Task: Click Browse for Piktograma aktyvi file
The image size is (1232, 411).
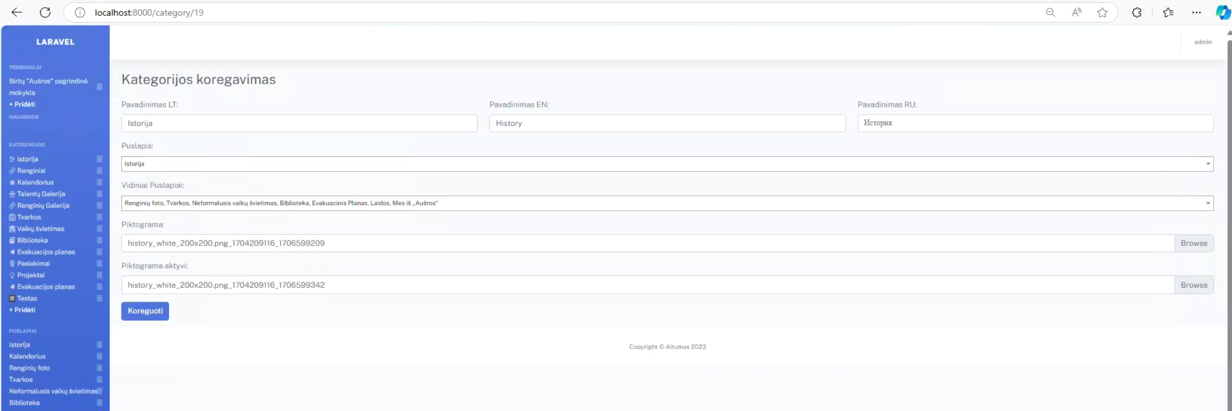Action: (x=1193, y=285)
